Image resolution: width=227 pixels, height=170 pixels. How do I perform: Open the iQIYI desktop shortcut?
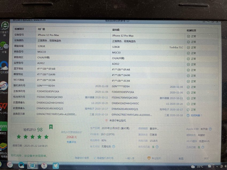pyautogui.click(x=3, y=126)
